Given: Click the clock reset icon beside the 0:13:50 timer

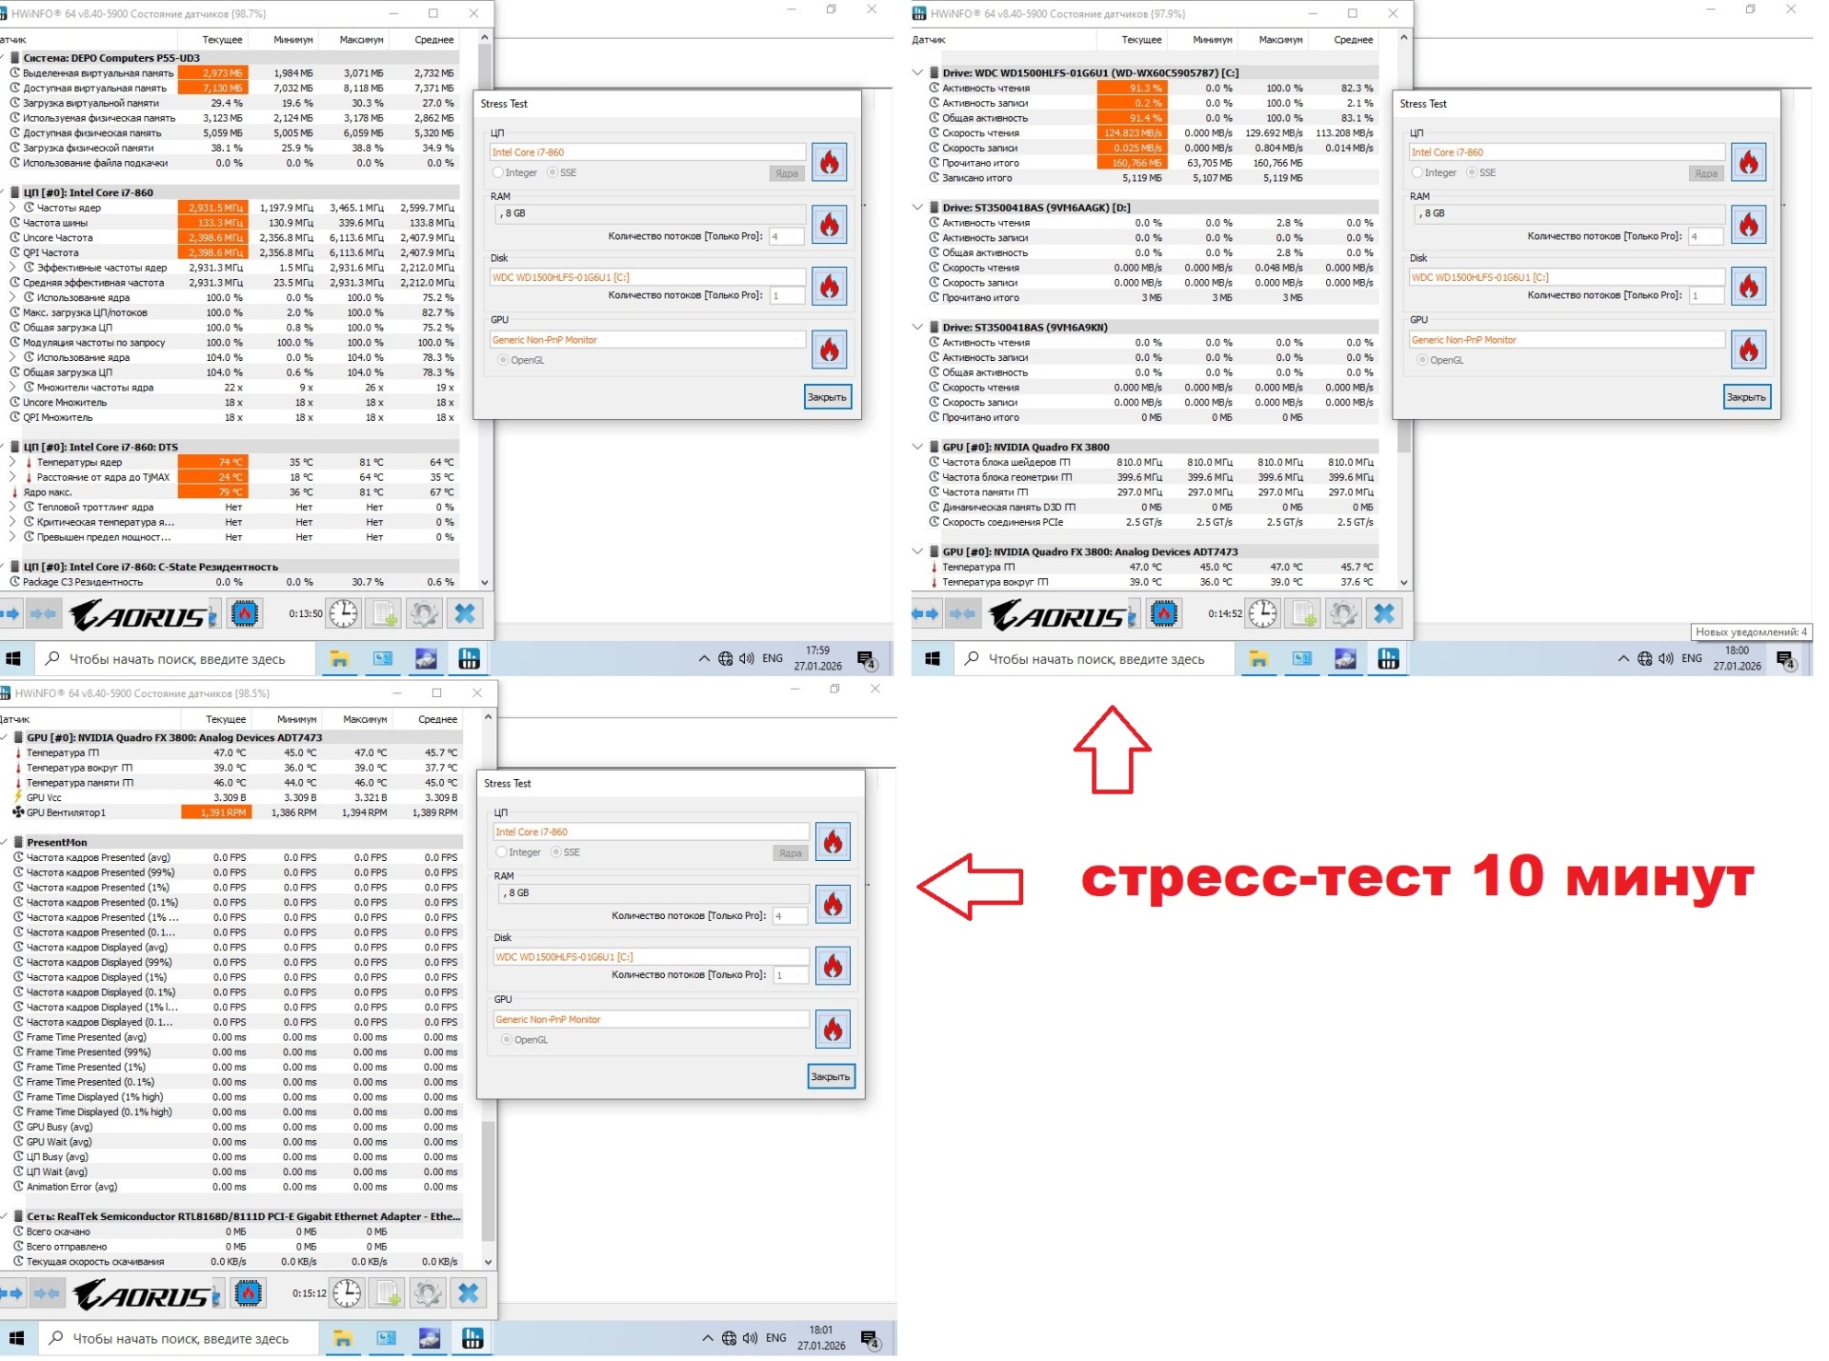Looking at the screenshot, I should tap(344, 614).
